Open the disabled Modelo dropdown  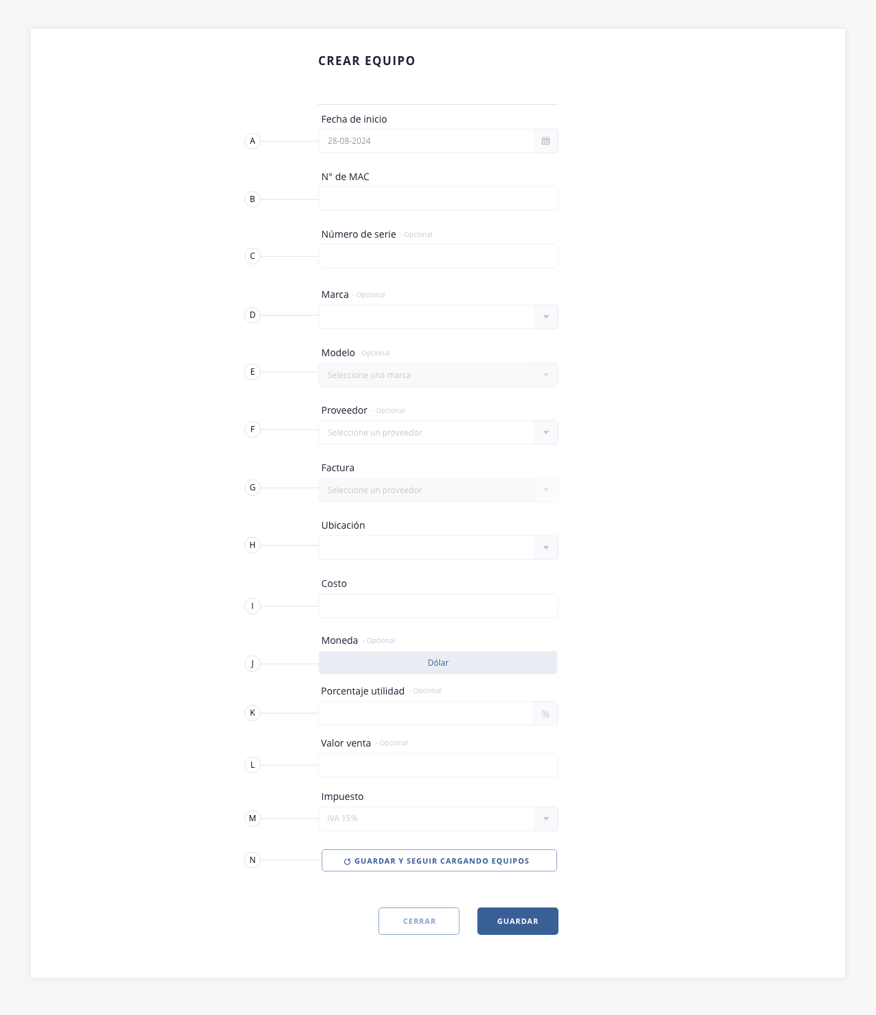point(438,375)
